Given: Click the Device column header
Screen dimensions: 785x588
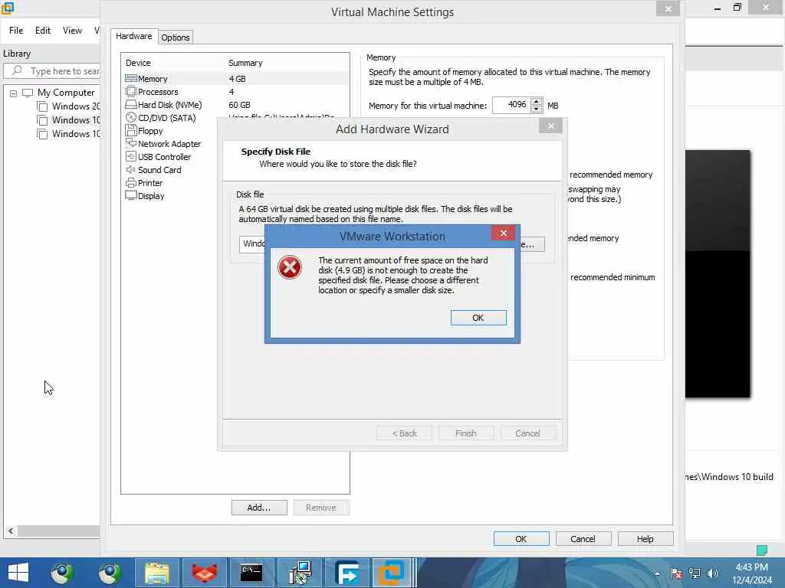Looking at the screenshot, I should [x=138, y=63].
